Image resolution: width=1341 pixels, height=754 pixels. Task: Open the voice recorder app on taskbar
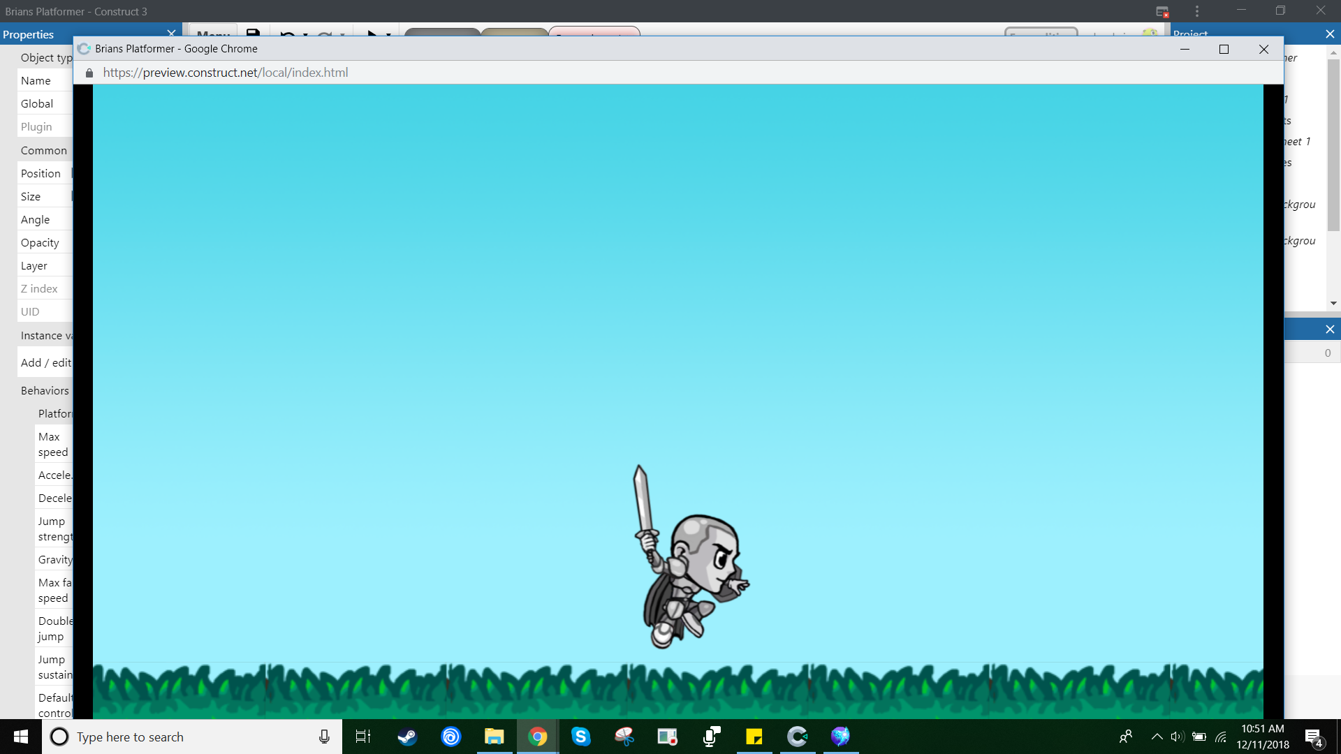tap(711, 737)
